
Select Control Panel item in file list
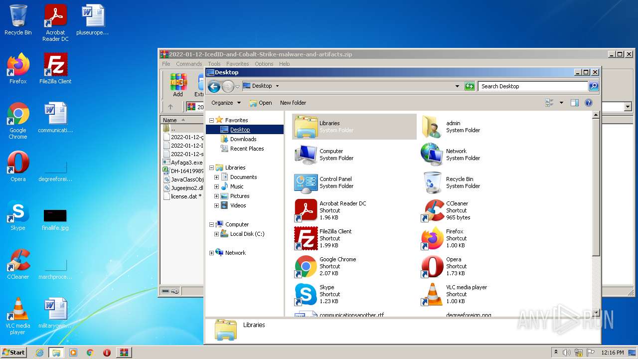pos(354,182)
